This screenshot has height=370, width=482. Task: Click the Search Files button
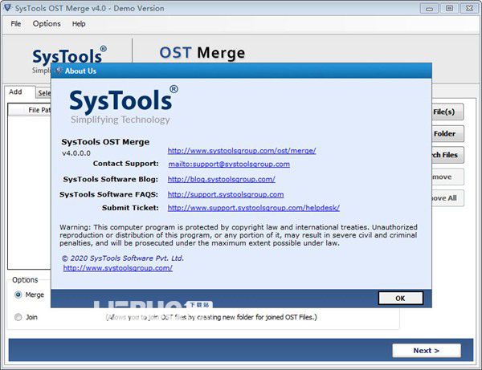tap(447, 155)
